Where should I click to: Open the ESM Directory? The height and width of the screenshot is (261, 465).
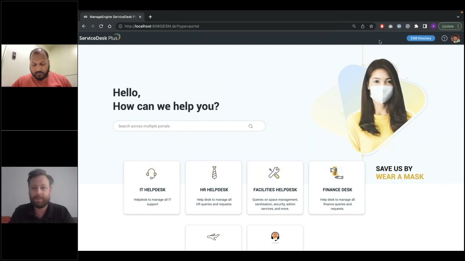click(421, 38)
